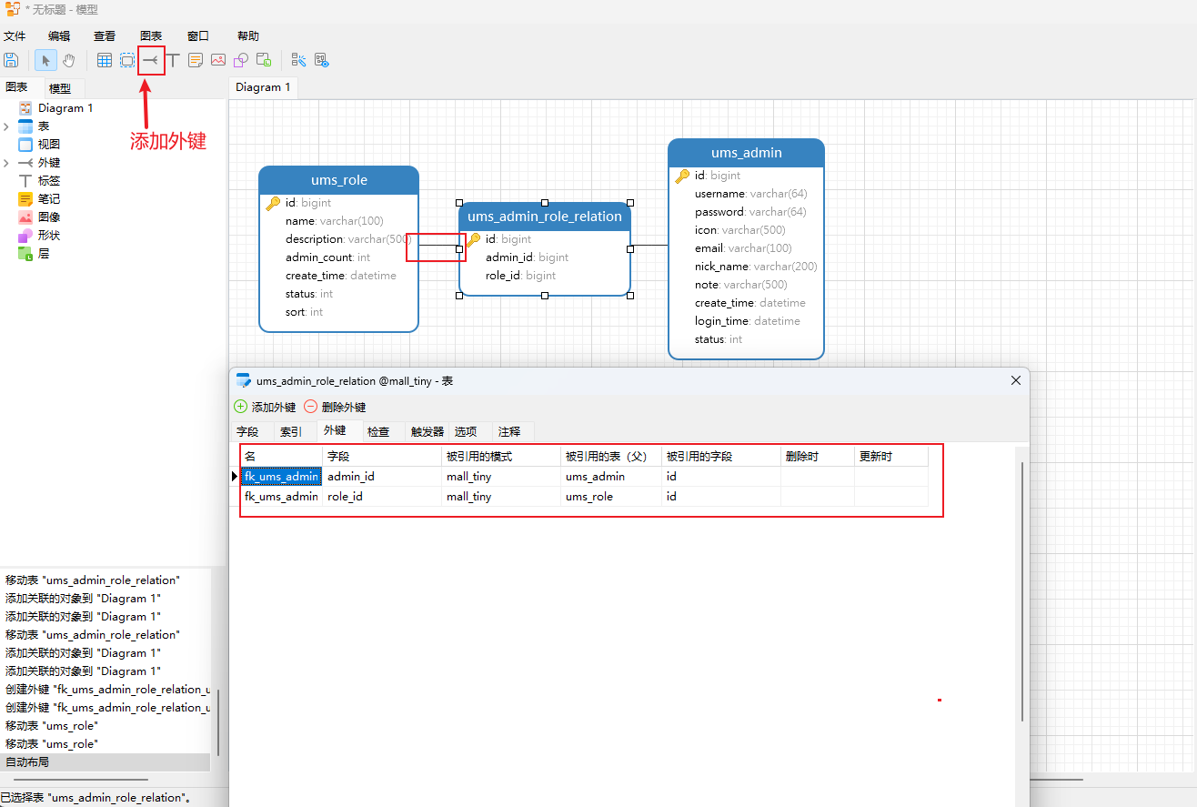The width and height of the screenshot is (1197, 807).
Task: Click the ums_role table header
Action: coord(339,180)
